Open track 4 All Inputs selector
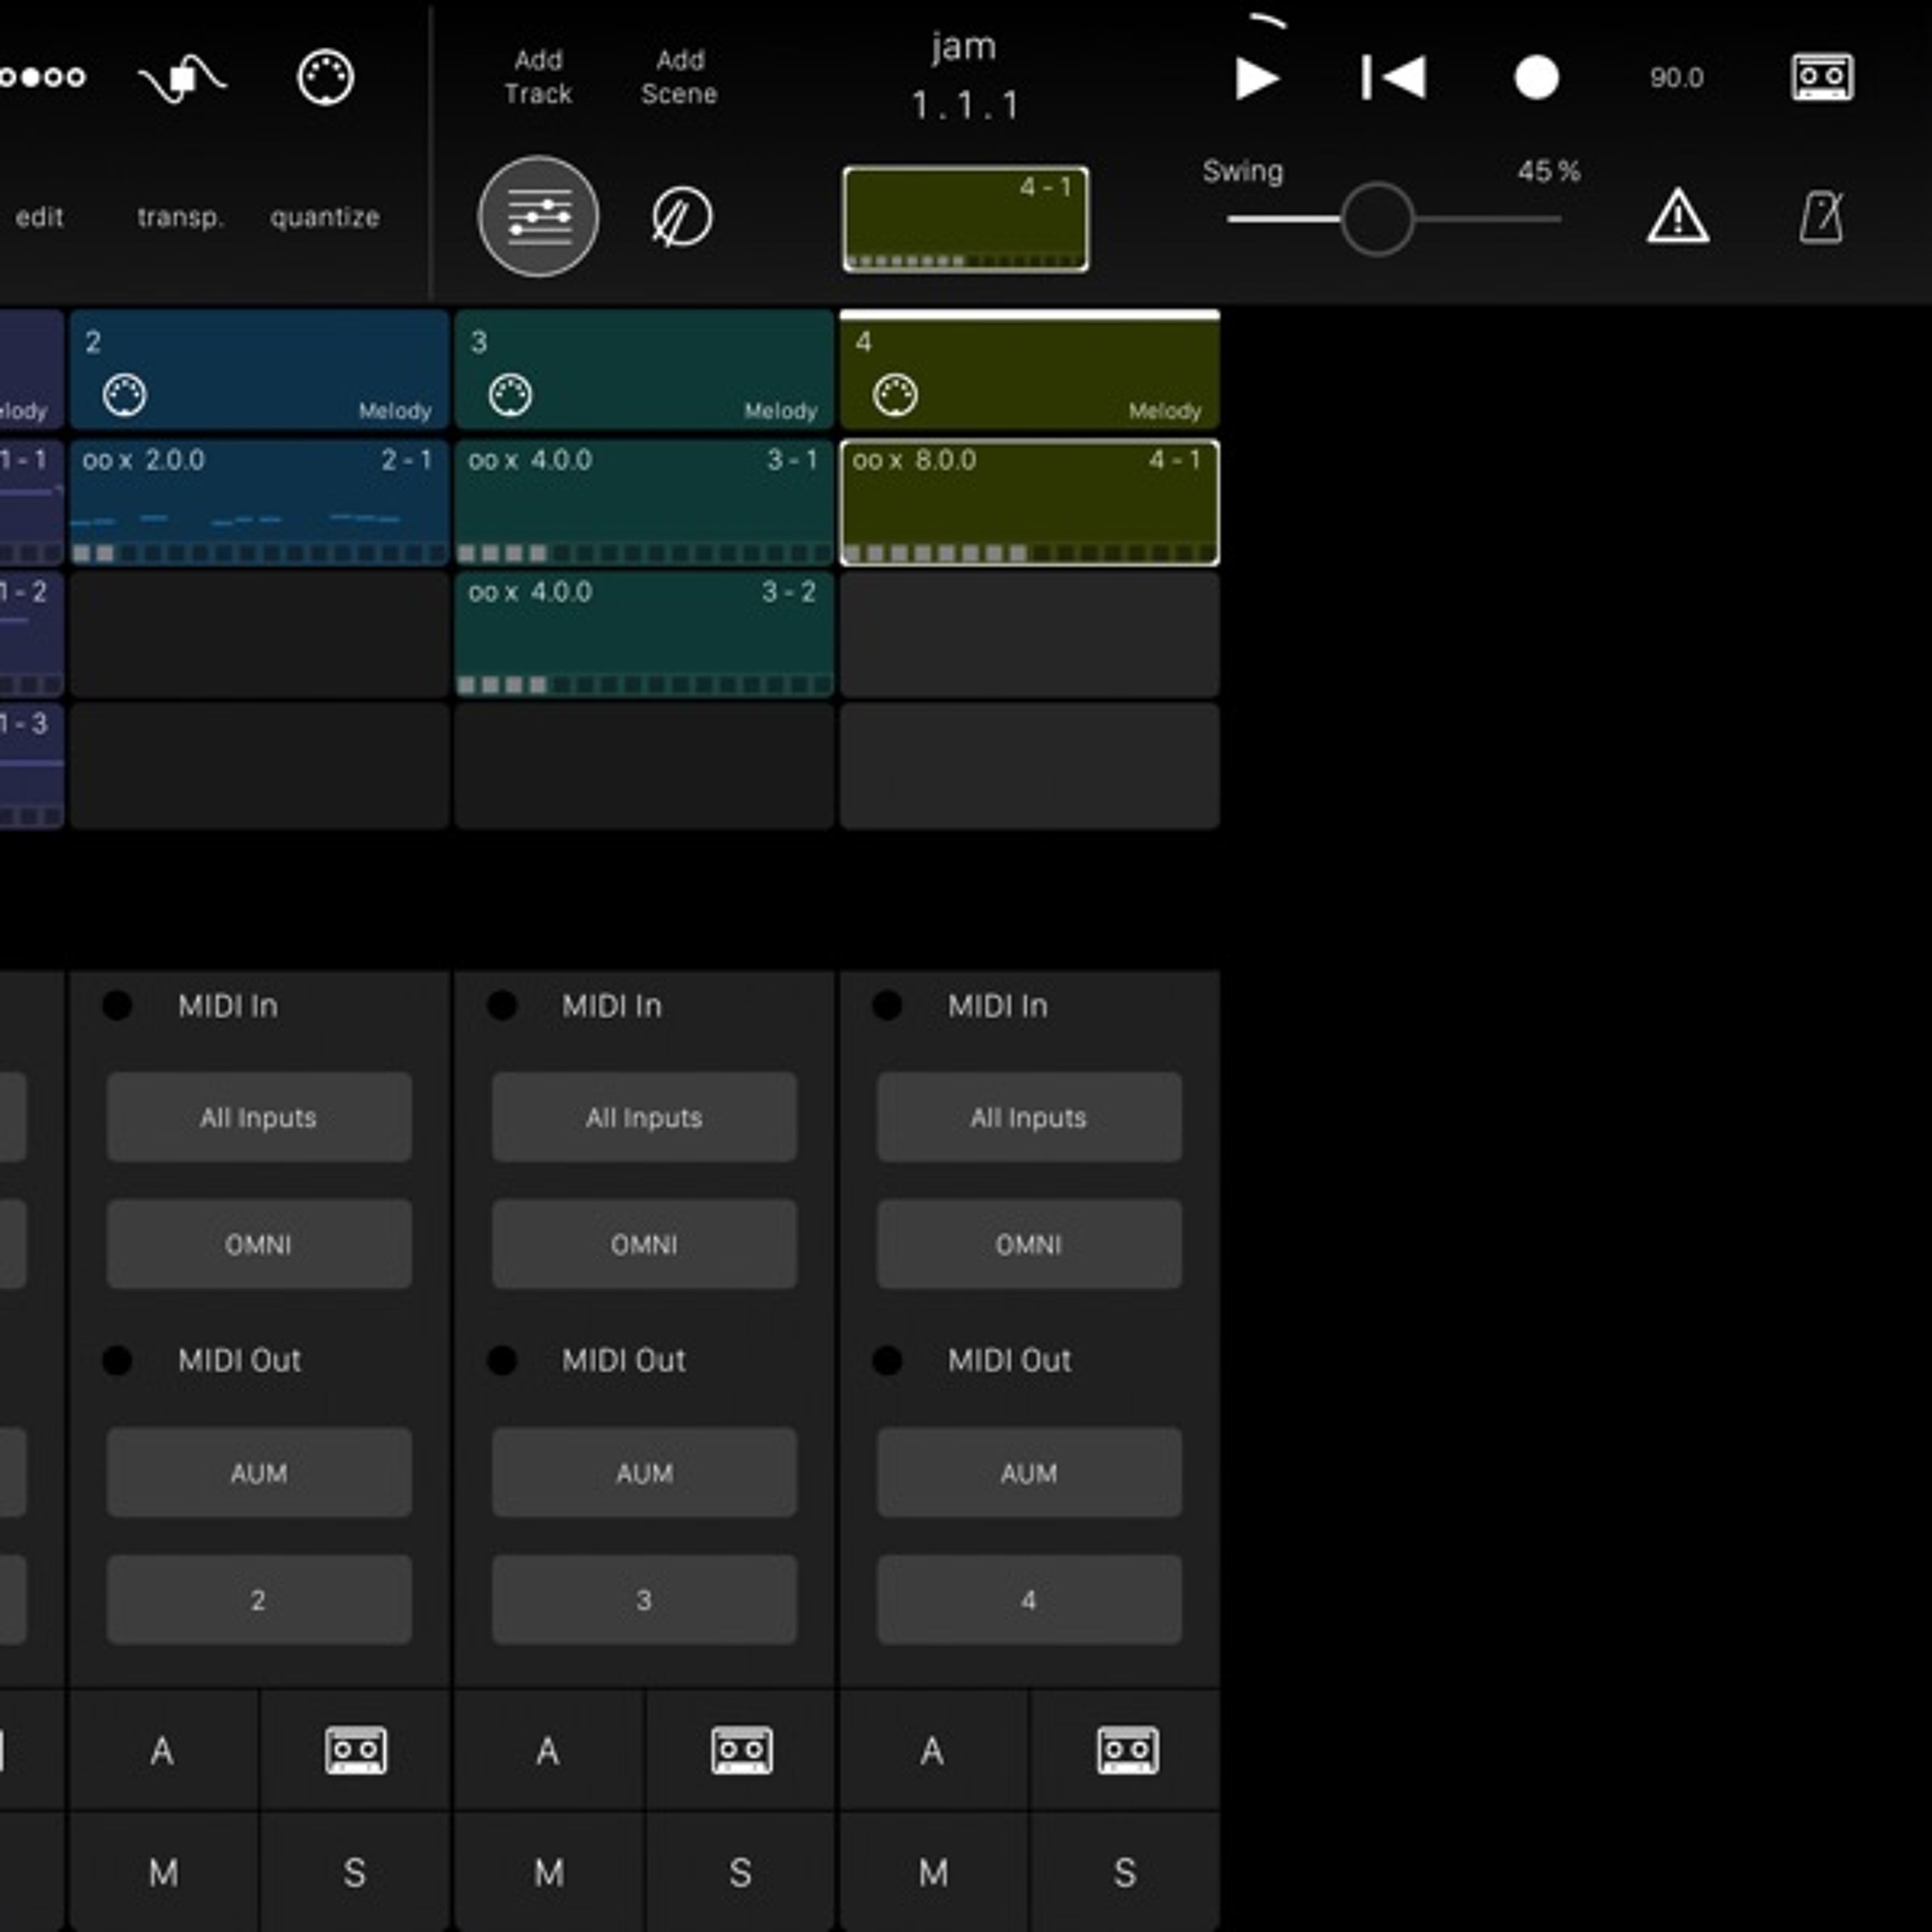 pos(1029,1117)
